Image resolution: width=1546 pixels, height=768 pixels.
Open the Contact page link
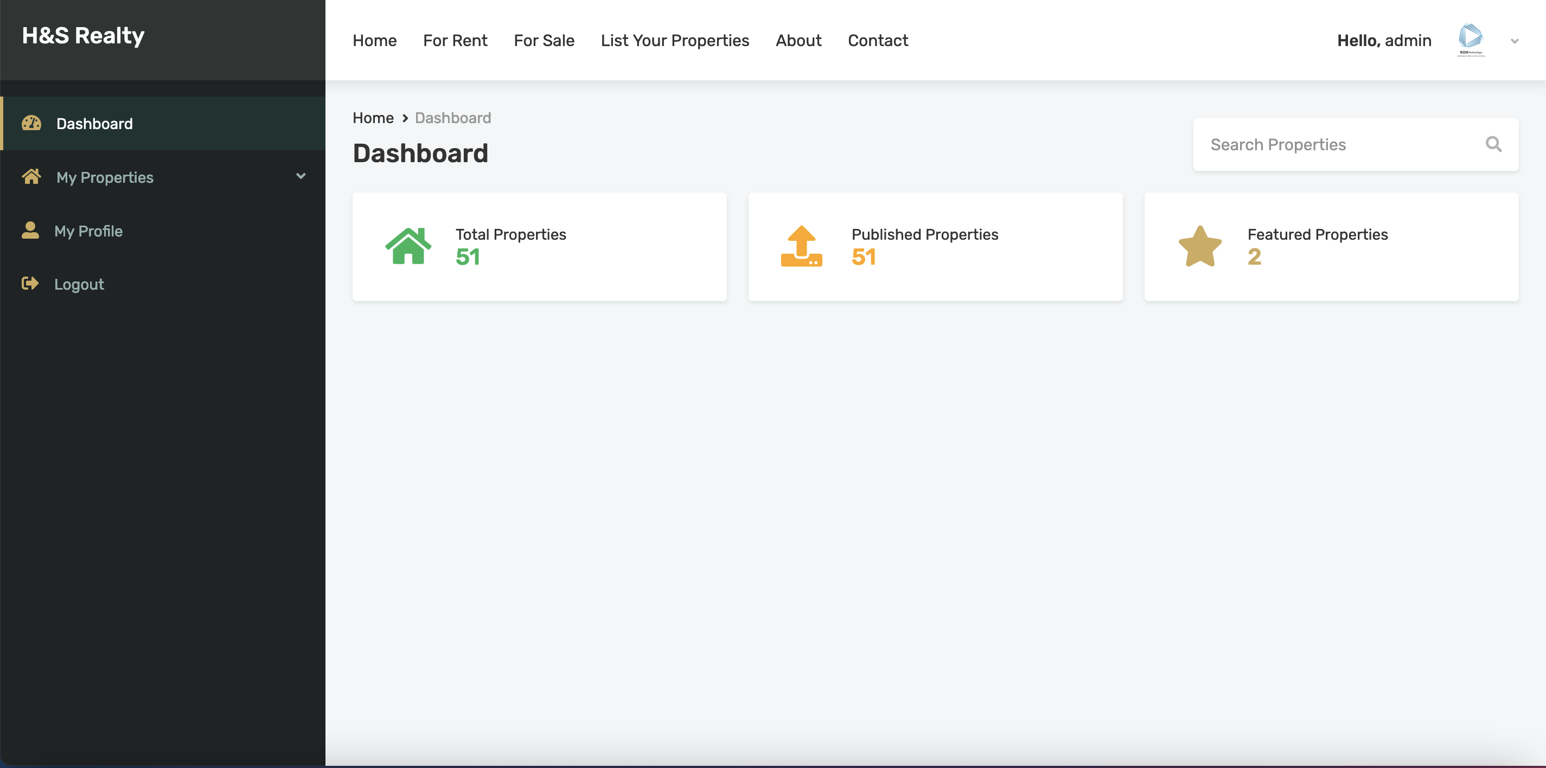point(878,40)
